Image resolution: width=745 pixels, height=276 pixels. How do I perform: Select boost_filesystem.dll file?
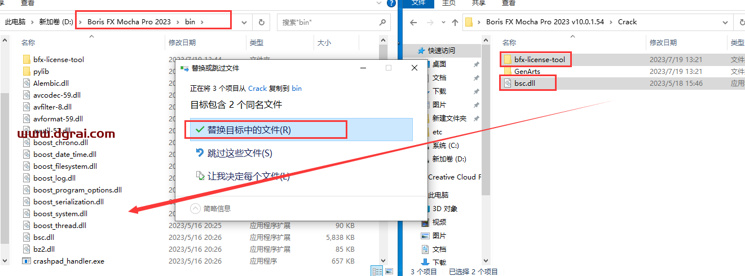pos(65,166)
